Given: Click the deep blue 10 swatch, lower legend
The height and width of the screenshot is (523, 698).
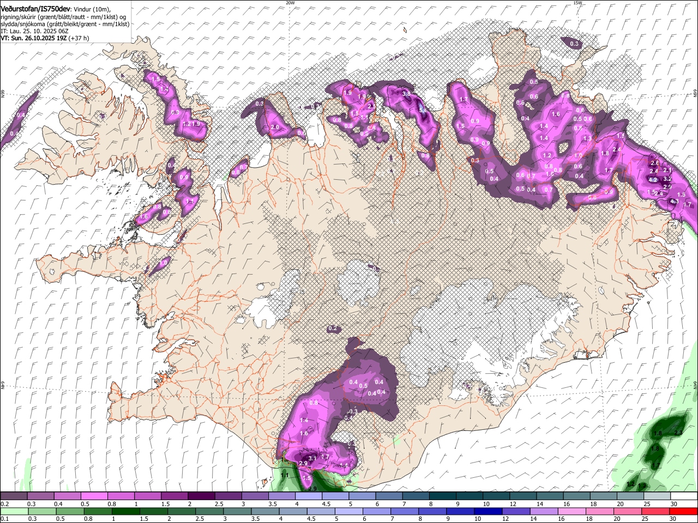Looking at the screenshot, I should [487, 511].
